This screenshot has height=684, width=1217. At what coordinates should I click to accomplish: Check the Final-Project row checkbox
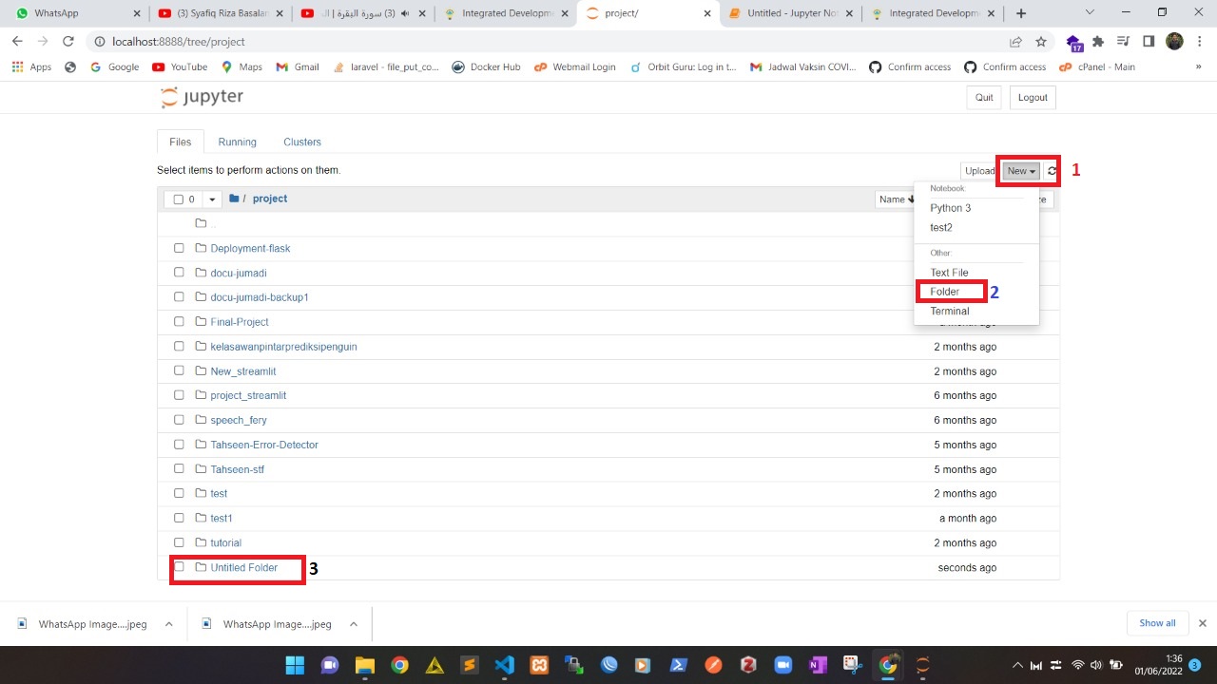(179, 322)
